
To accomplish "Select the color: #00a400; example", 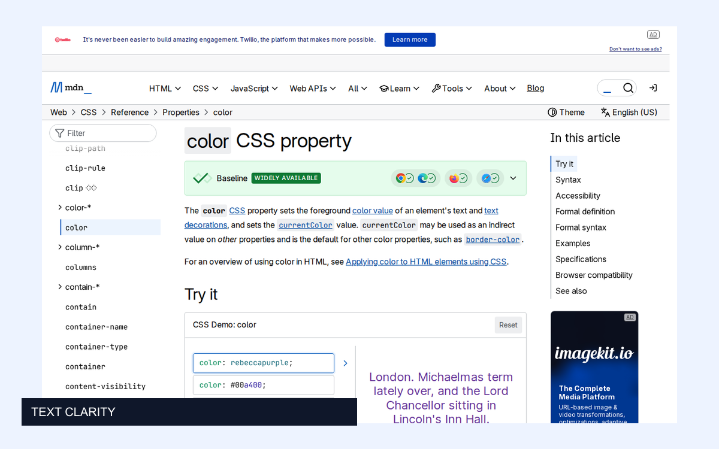I will click(x=264, y=385).
